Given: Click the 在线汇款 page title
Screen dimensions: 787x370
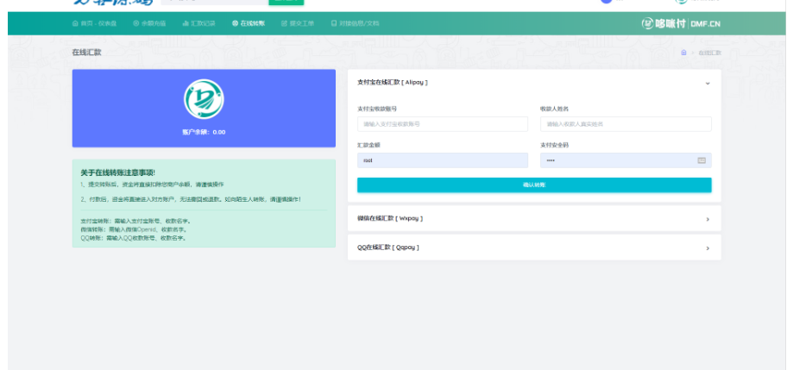Looking at the screenshot, I should (x=87, y=52).
